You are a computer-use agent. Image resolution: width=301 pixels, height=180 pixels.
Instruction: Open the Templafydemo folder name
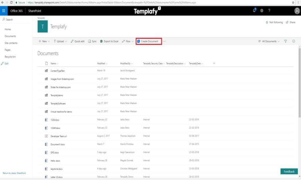pos(57,95)
